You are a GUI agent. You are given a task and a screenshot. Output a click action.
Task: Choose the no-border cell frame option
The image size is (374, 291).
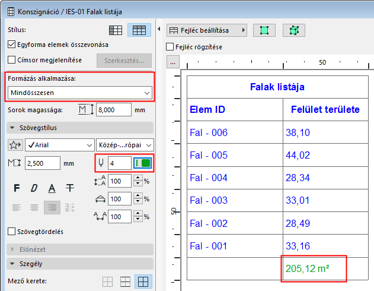pos(107,281)
